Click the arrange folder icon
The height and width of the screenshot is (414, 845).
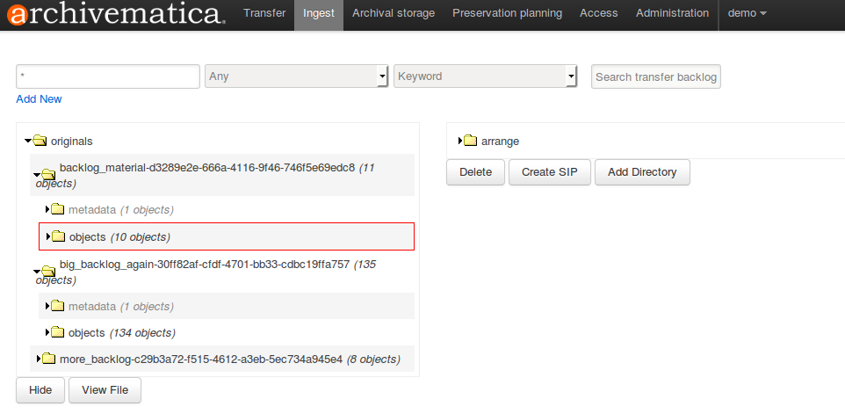[x=471, y=141]
